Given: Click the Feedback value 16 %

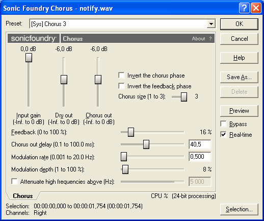Looking at the screenshot, I should [x=206, y=132].
